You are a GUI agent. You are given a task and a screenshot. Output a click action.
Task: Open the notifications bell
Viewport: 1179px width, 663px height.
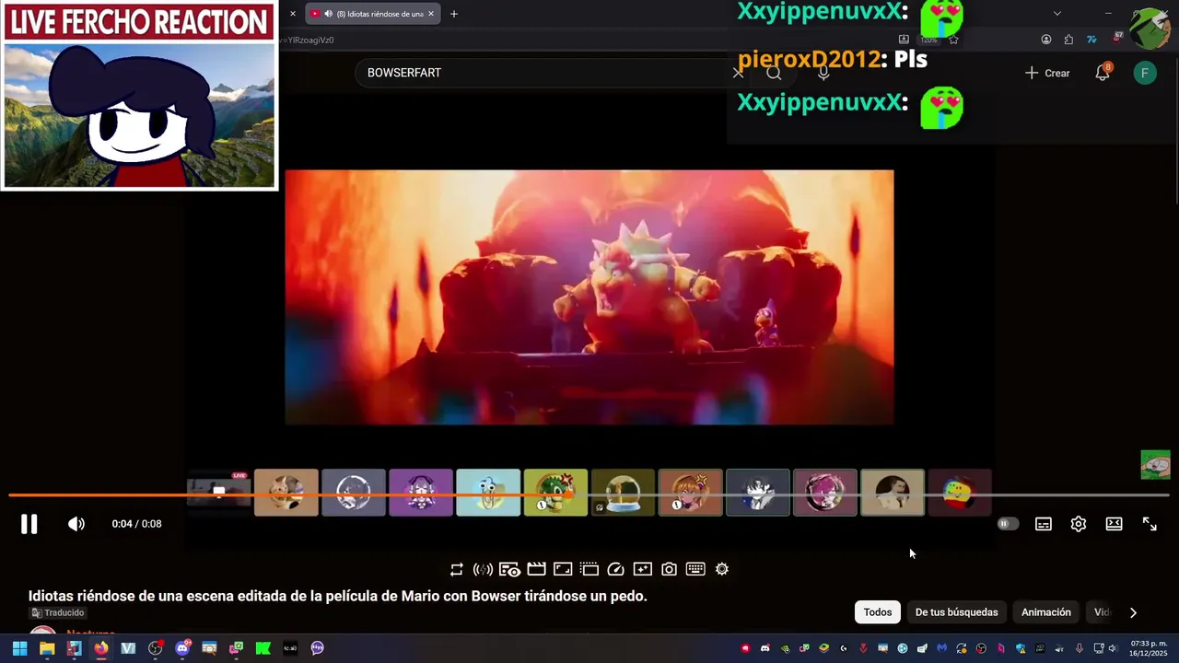(x=1103, y=73)
